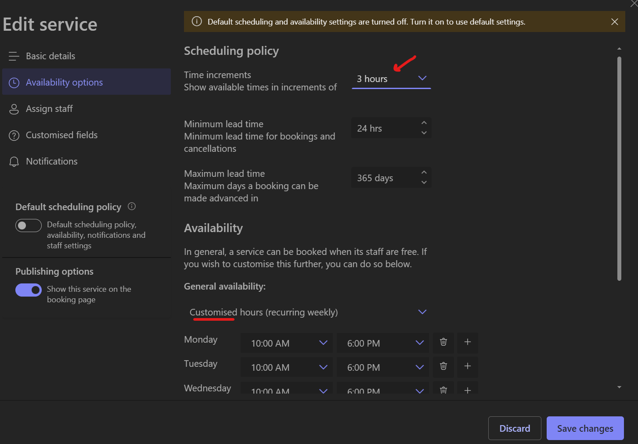Enable the Default scheduling policy toggle
Image resolution: width=638 pixels, height=444 pixels.
[29, 226]
